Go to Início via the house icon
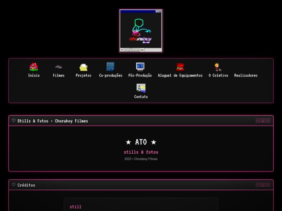The height and width of the screenshot is (211, 282). 33,67
